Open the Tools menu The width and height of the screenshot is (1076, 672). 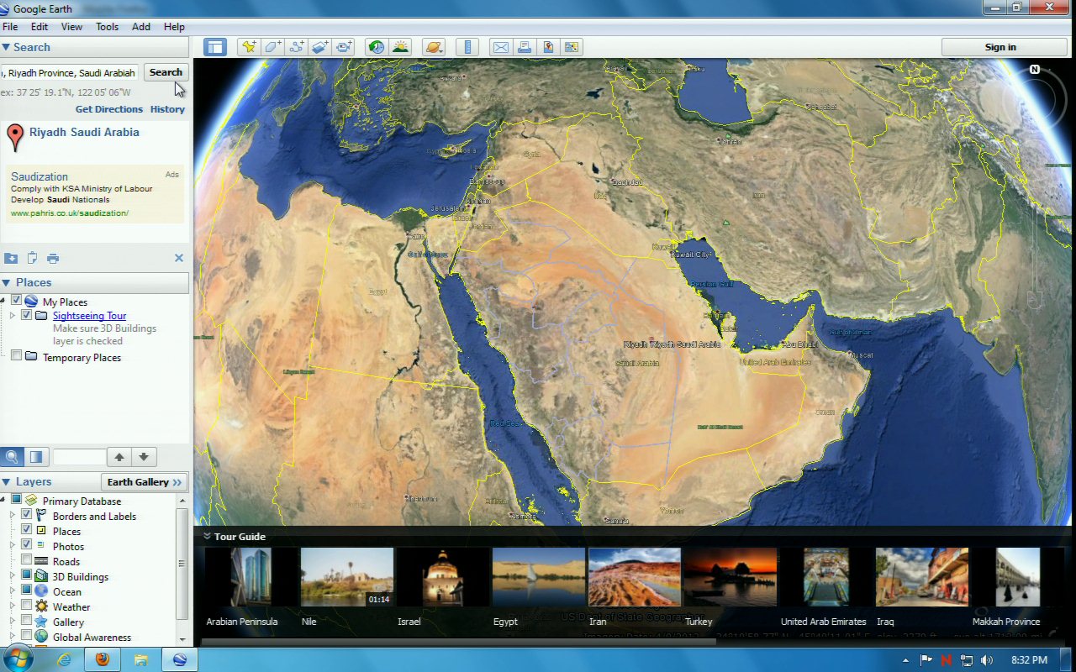pos(107,27)
